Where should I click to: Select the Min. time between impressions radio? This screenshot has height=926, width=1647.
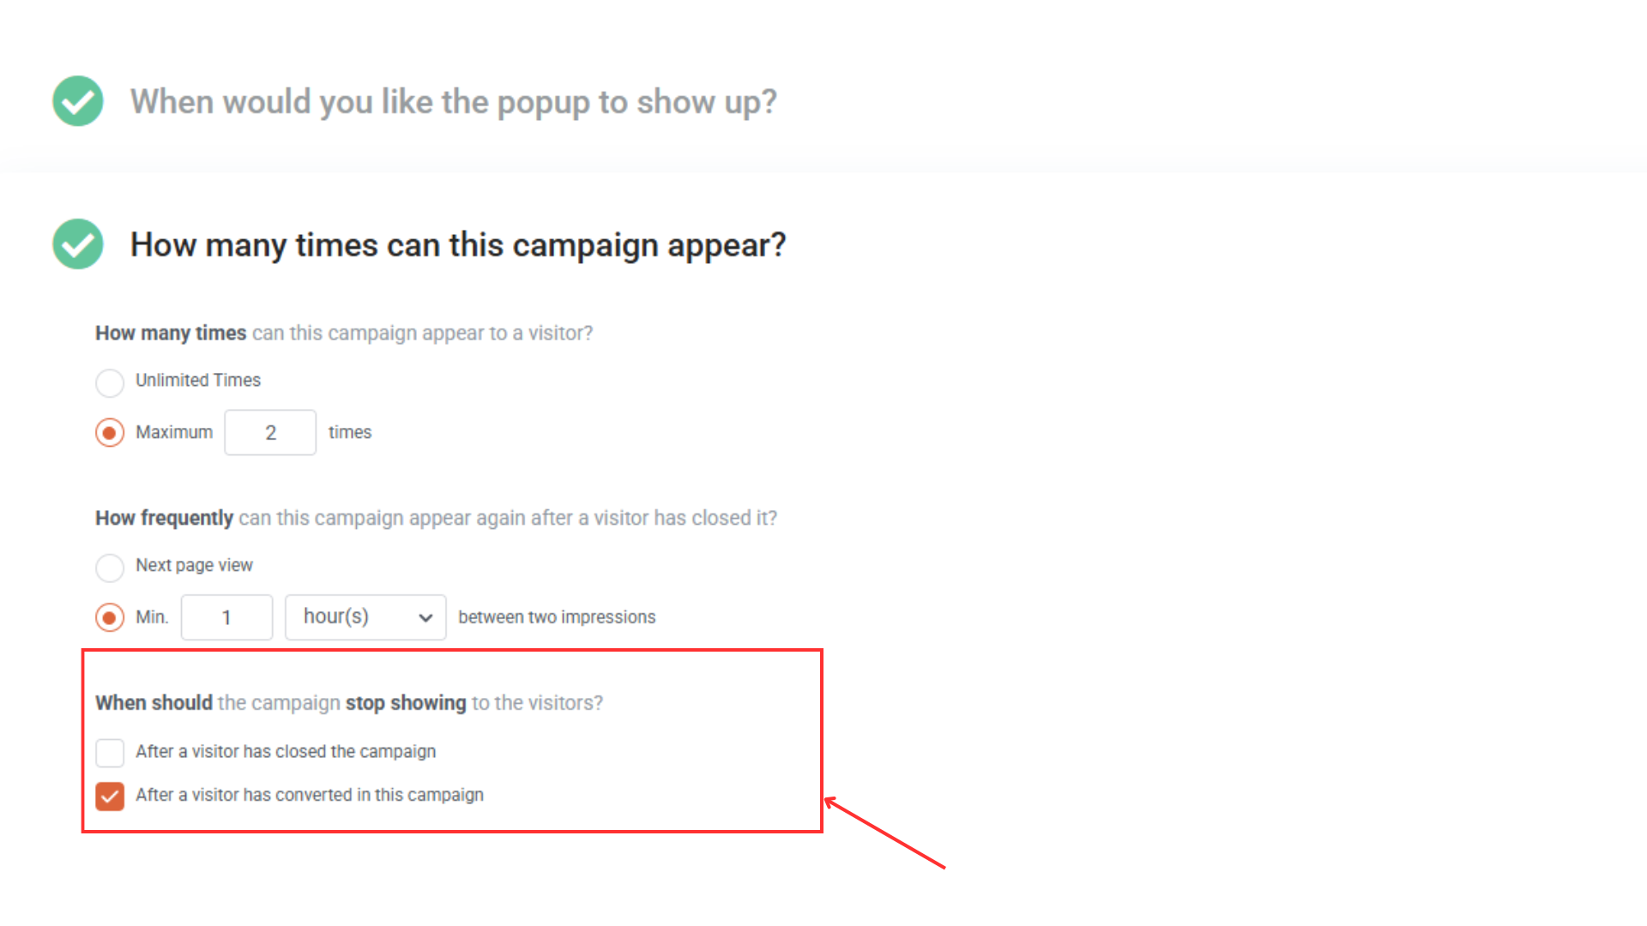(110, 617)
